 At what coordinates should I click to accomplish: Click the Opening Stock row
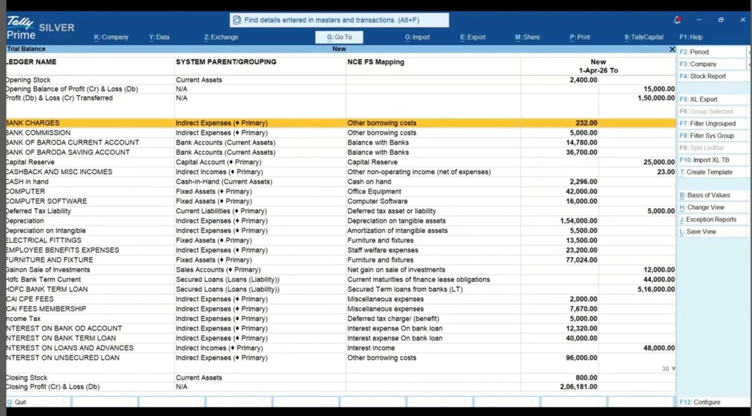click(340, 80)
